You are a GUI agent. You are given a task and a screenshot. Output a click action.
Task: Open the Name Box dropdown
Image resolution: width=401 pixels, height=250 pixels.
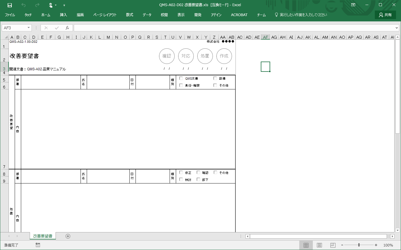29,28
